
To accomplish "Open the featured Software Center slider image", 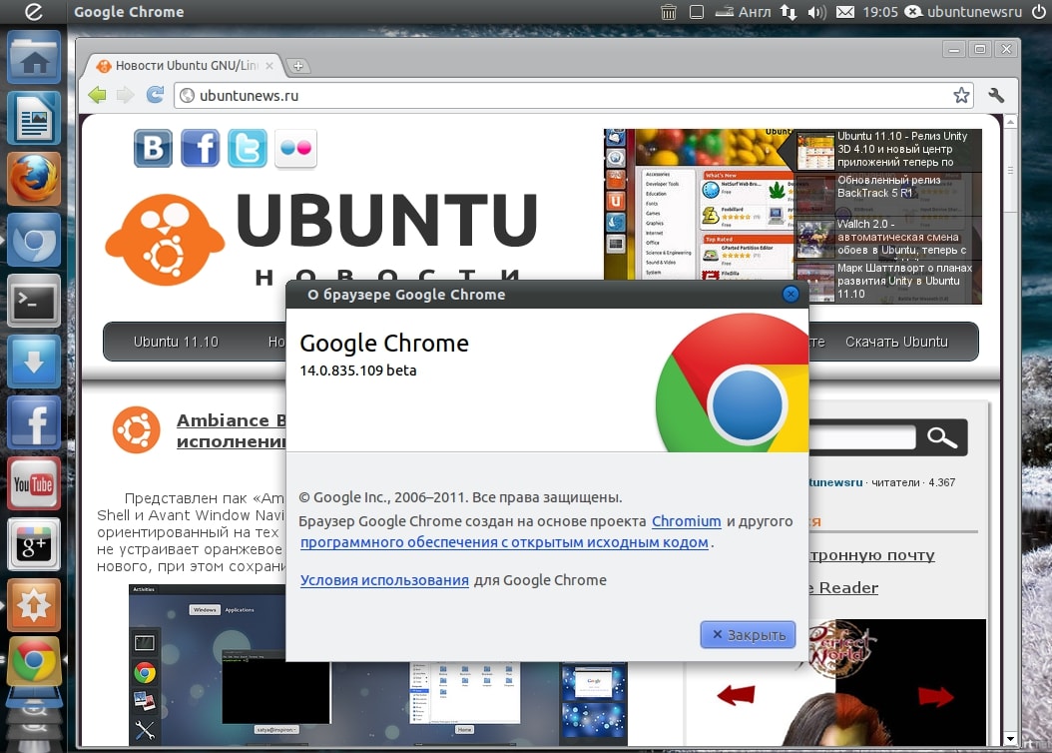I will 700,204.
